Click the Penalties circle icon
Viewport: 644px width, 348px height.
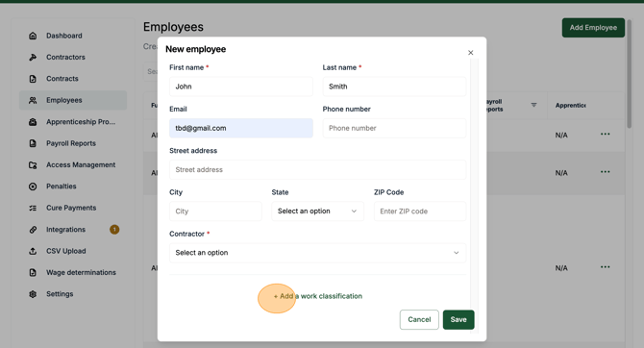coord(33,186)
